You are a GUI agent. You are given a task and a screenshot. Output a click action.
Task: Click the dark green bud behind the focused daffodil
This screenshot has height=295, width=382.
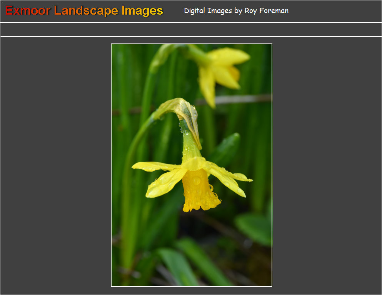[x=226, y=148]
